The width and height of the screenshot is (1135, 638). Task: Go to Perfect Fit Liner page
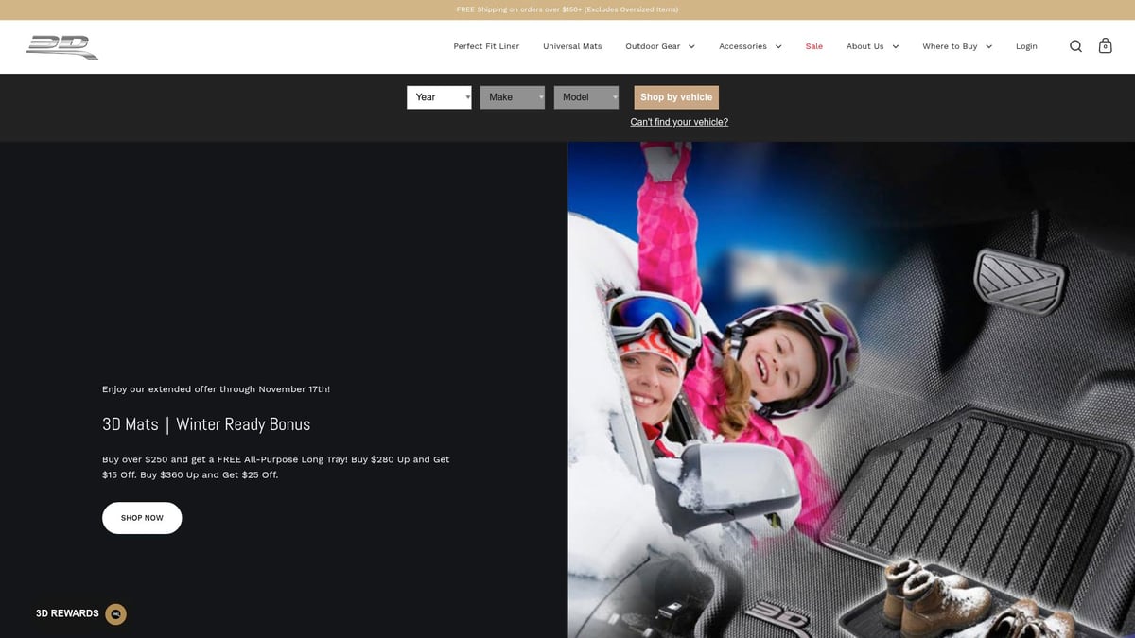(486, 46)
